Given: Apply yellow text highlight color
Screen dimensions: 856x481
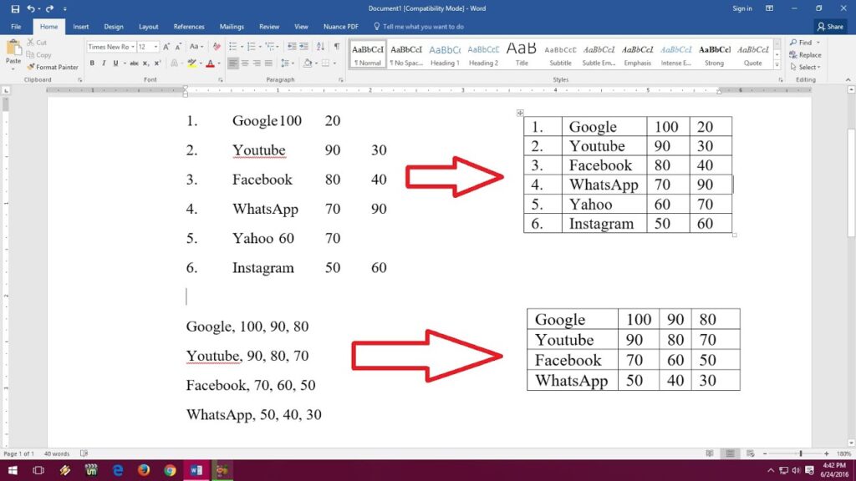Looking at the screenshot, I should point(191,63).
